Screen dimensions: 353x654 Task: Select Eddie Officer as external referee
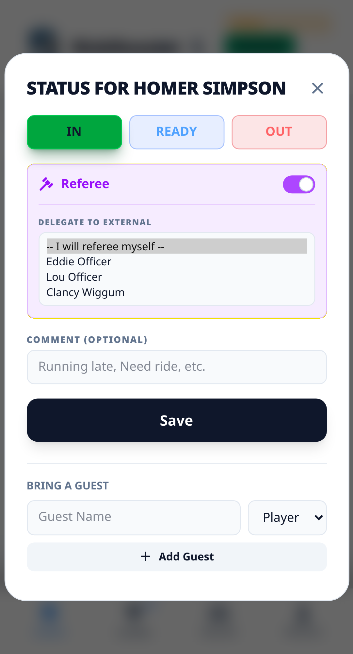click(x=79, y=261)
